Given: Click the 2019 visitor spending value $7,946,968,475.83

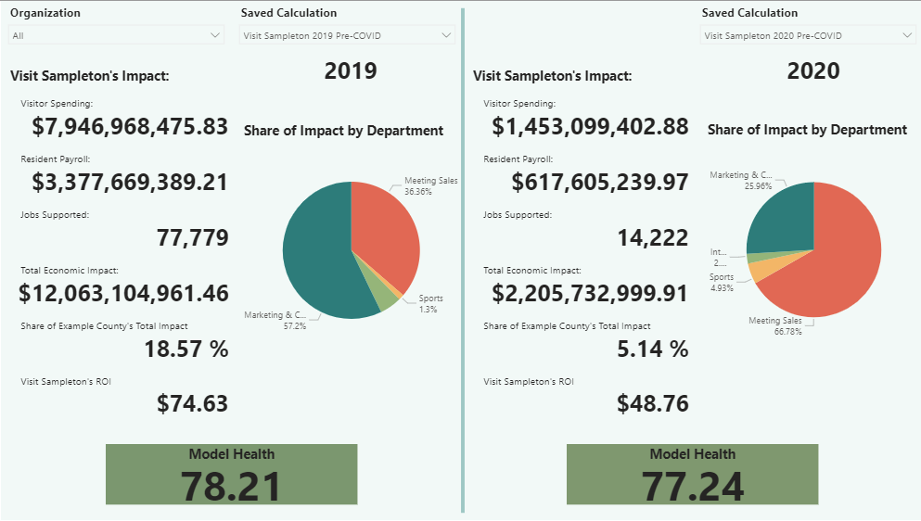Looking at the screenshot, I should pyautogui.click(x=130, y=126).
